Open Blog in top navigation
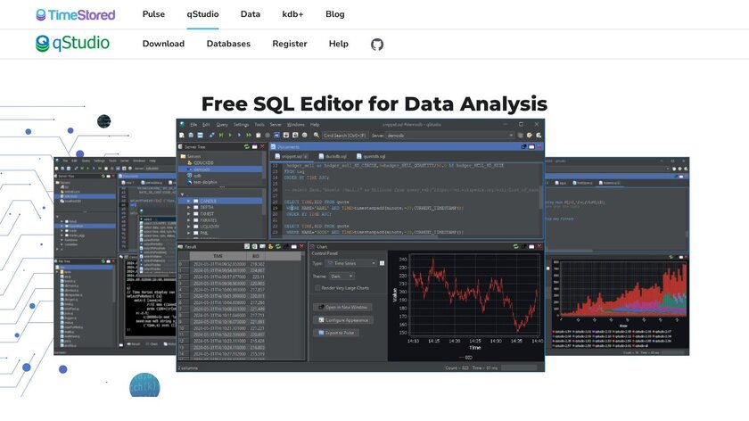 335,14
